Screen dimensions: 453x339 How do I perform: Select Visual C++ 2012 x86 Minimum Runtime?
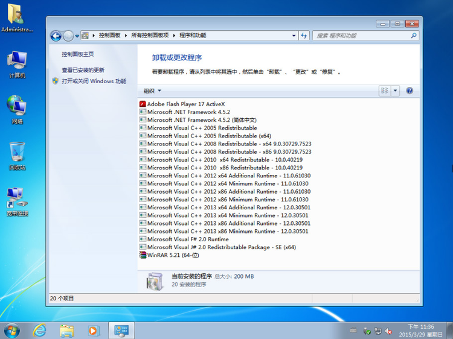pos(224,199)
